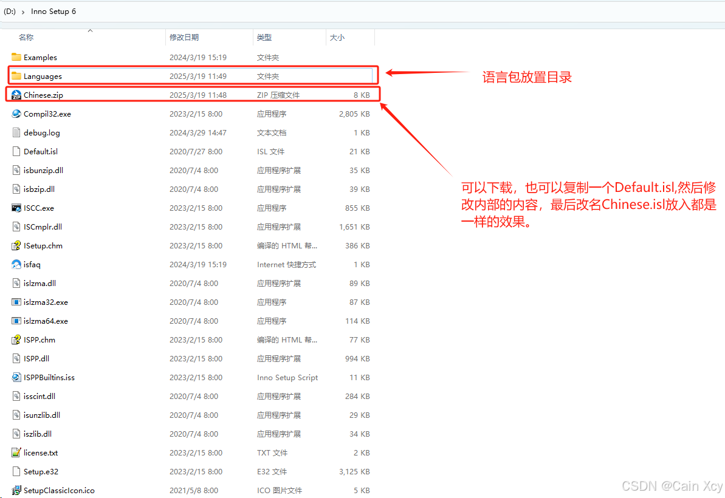This screenshot has height=498, width=725.
Task: Expand the breadcrumb chevron after (D:)
Action: [x=22, y=12]
